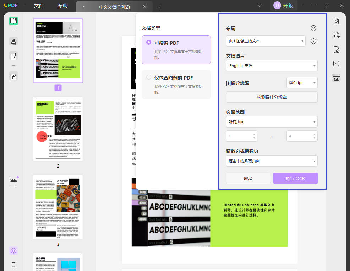Image resolution: width=350 pixels, height=271 pixels.
Task: Click the convert PDF icon in right sidebar
Action: 336,21
